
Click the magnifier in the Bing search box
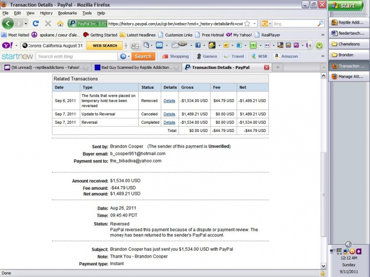point(320,24)
